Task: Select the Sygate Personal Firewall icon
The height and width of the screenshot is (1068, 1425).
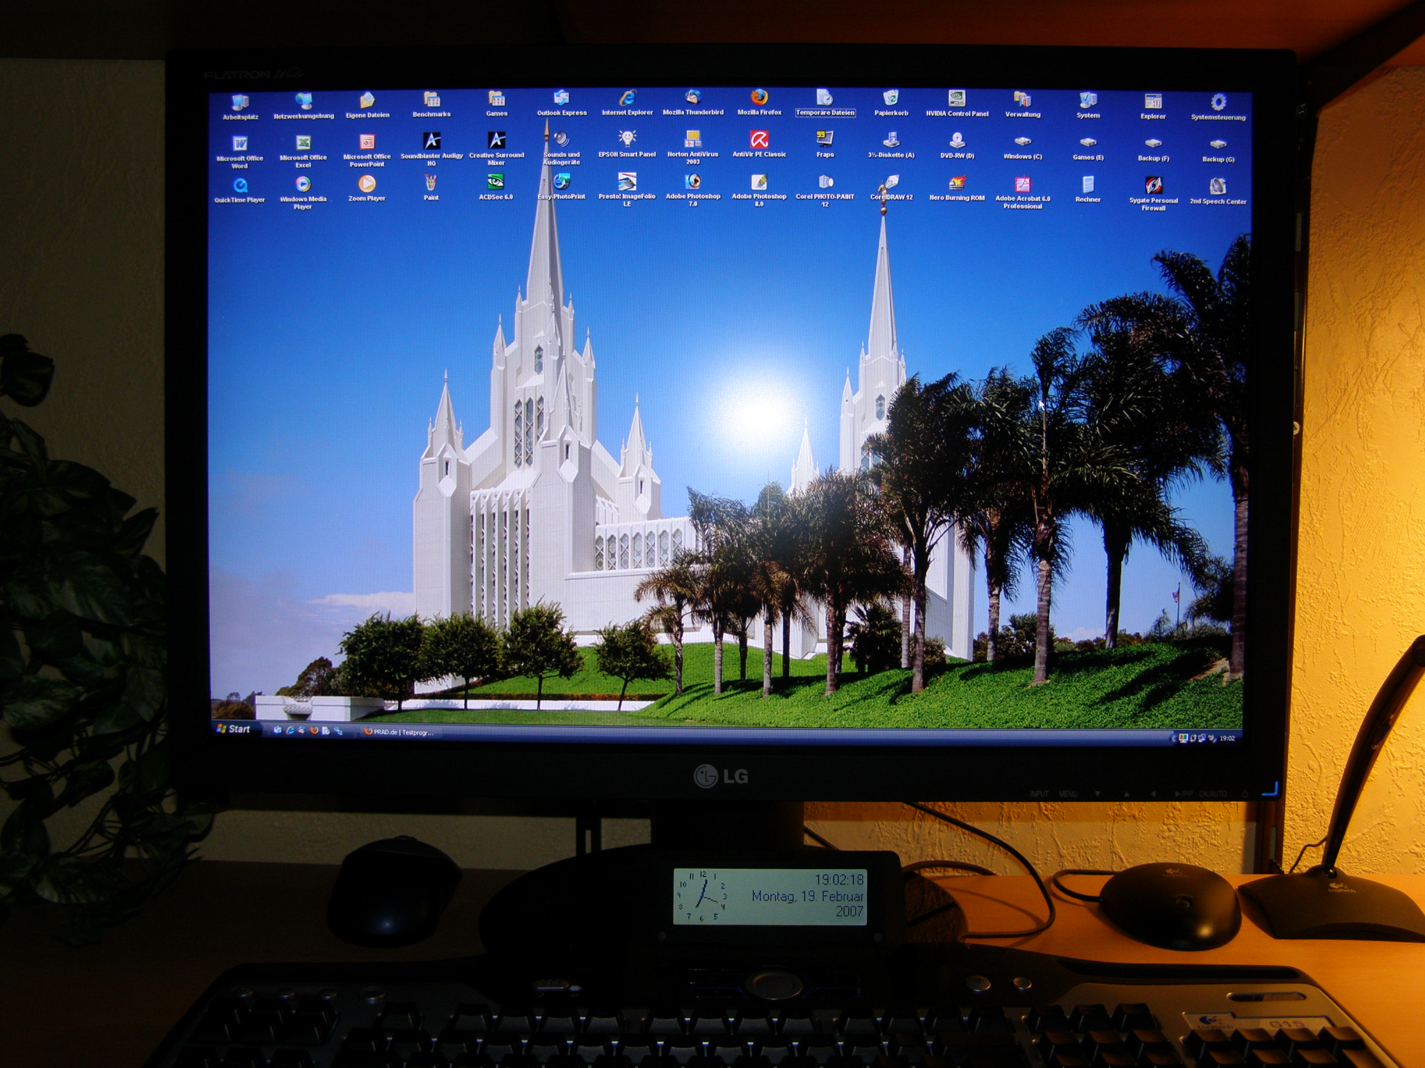Action: coord(1153,186)
